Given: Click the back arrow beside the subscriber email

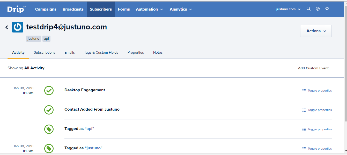Looking at the screenshot, I should (6, 27).
